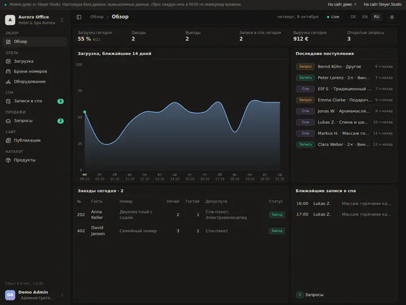This screenshot has width=406, height=305.
Task: Toggle the sidebar panel icon
Action: pos(79,17)
